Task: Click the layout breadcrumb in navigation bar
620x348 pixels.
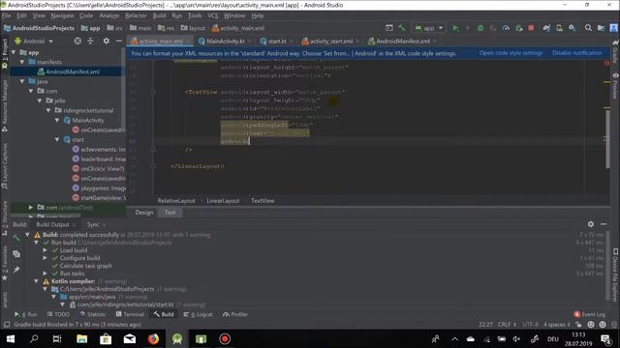Action: pyautogui.click(x=194, y=28)
